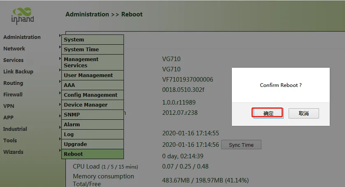
Task: Select serial number VF7101937000006
Action: [x=188, y=80]
